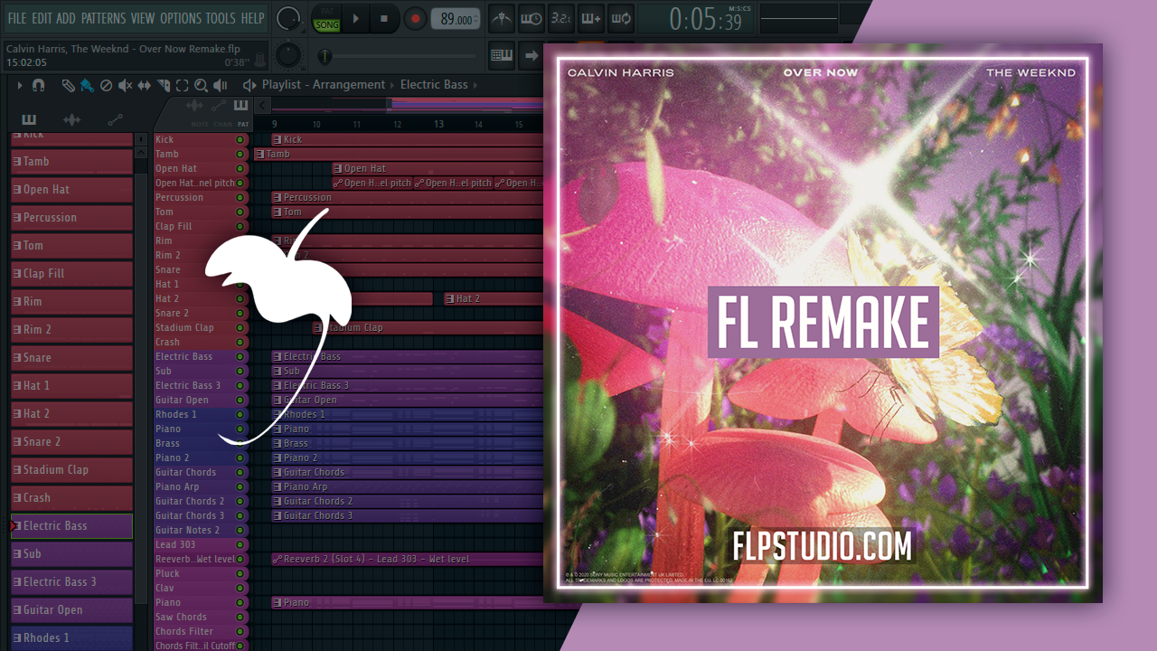The width and height of the screenshot is (1157, 651).
Task: Click the Record button in transport
Action: [x=415, y=18]
